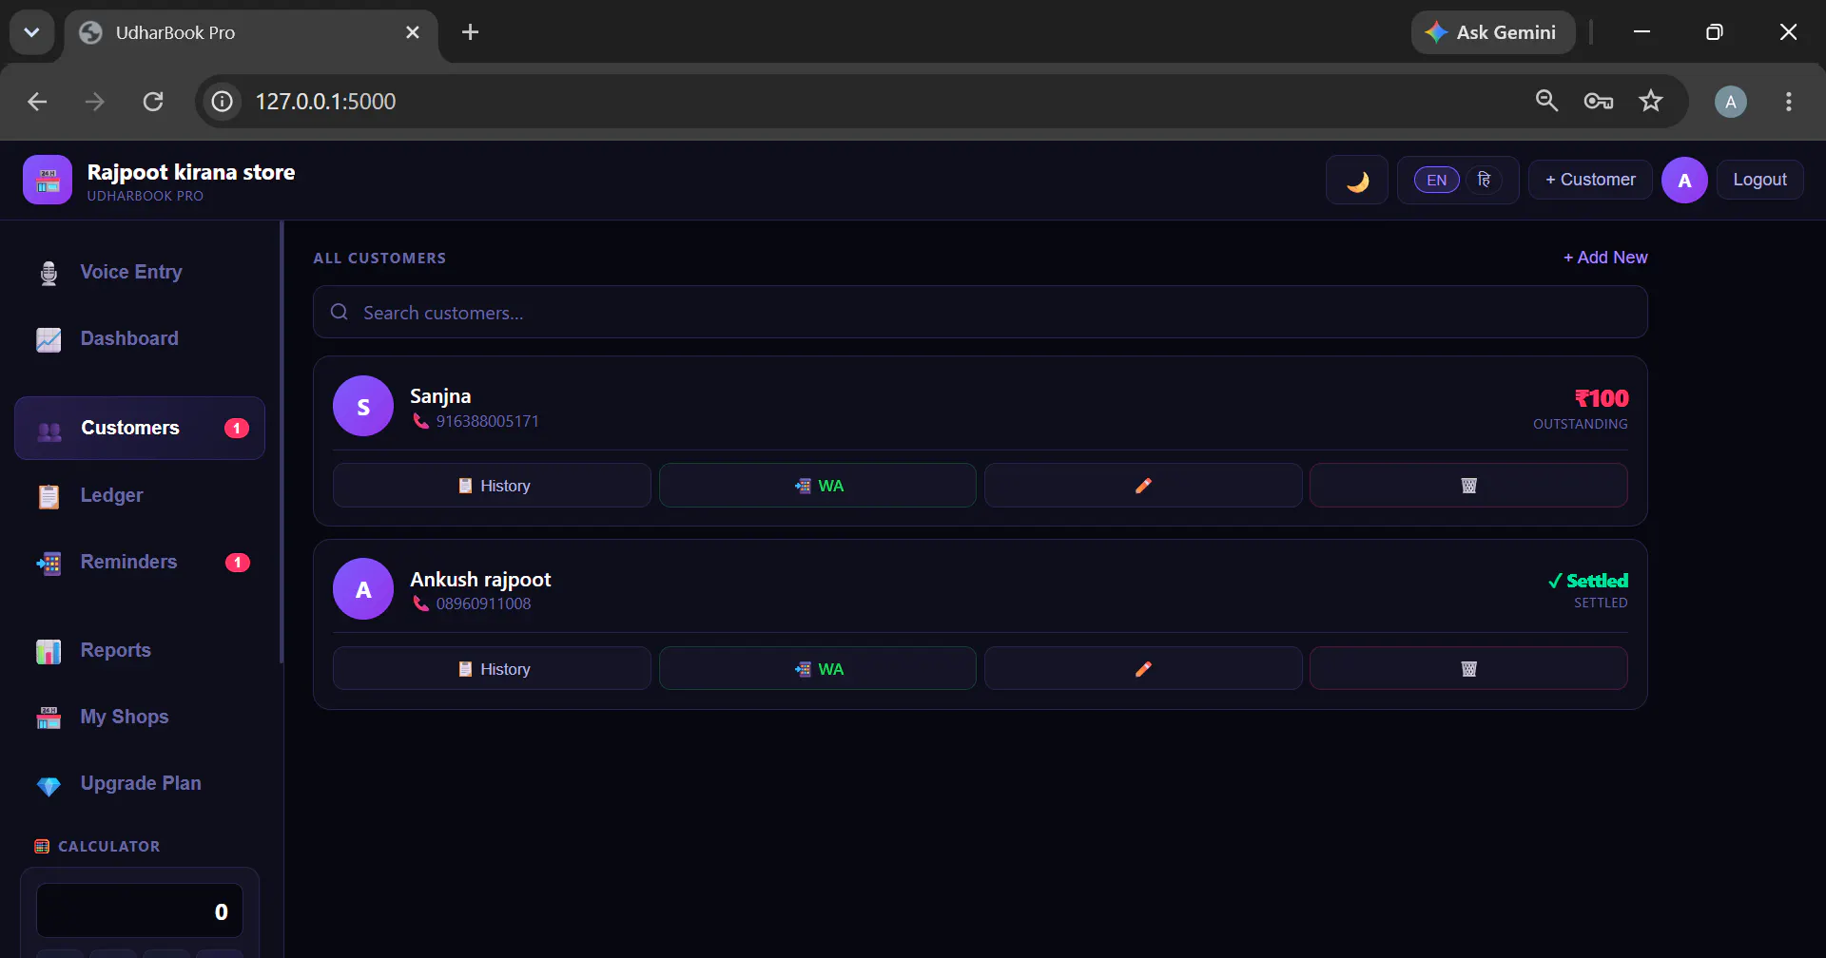Open Ledger in the sidebar
Viewport: 1826px width, 958px height.
coord(140,495)
